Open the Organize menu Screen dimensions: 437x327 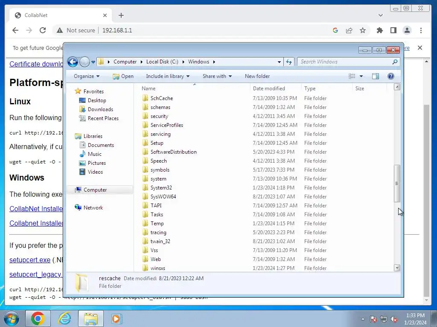pos(86,76)
